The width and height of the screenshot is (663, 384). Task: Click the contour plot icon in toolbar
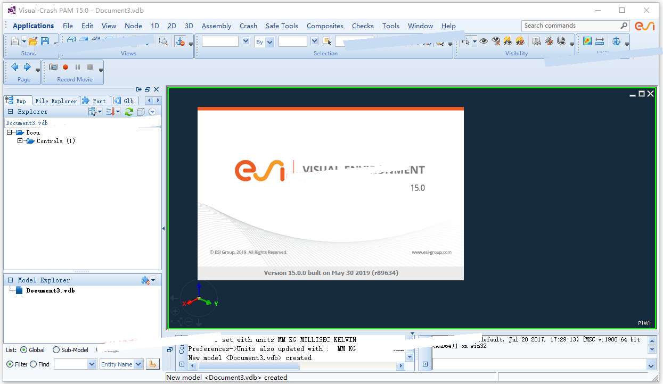tap(587, 41)
